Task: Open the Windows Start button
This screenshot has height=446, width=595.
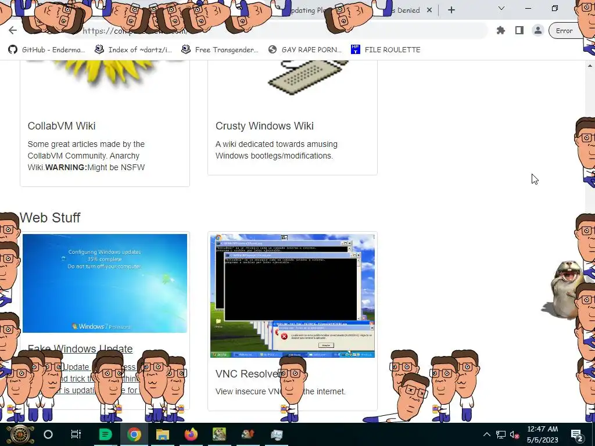Action: (x=19, y=434)
